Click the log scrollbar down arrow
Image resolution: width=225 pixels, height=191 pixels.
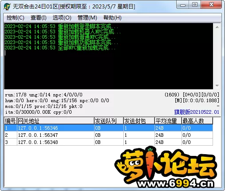click(x=217, y=86)
